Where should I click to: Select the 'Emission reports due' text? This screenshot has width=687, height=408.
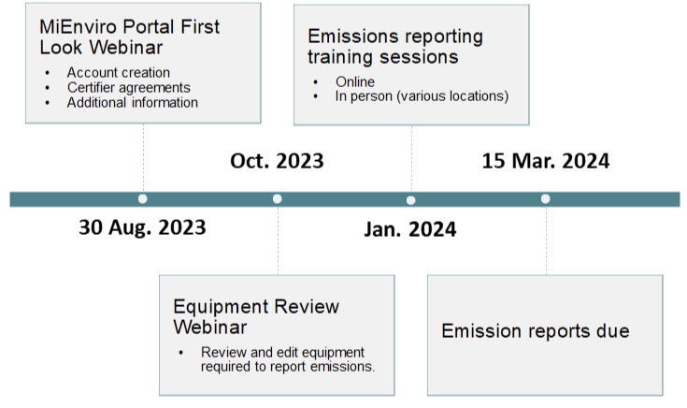tap(536, 330)
